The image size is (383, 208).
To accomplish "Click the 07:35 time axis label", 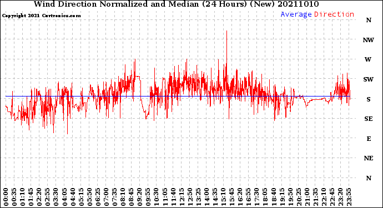I will [x=115, y=197].
